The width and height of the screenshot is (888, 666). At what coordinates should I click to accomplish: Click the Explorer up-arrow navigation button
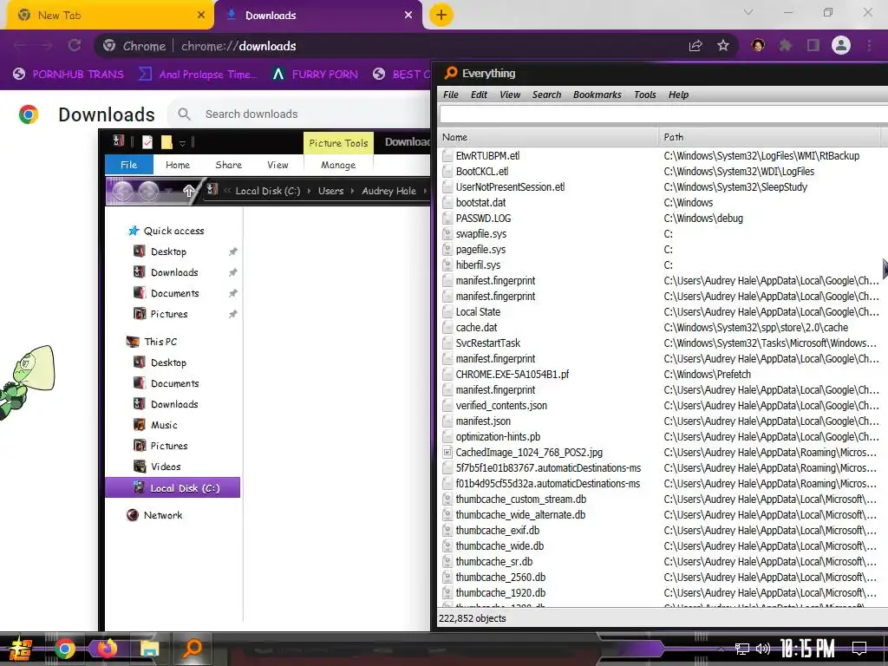point(188,191)
